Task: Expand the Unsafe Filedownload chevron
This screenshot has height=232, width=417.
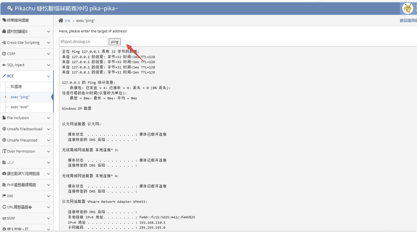Action: tap(48, 129)
